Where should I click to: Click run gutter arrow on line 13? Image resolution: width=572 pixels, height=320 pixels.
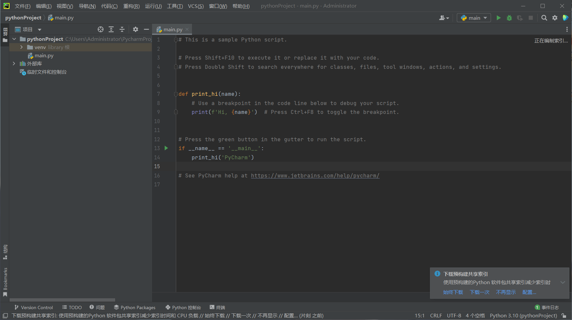[x=166, y=148]
